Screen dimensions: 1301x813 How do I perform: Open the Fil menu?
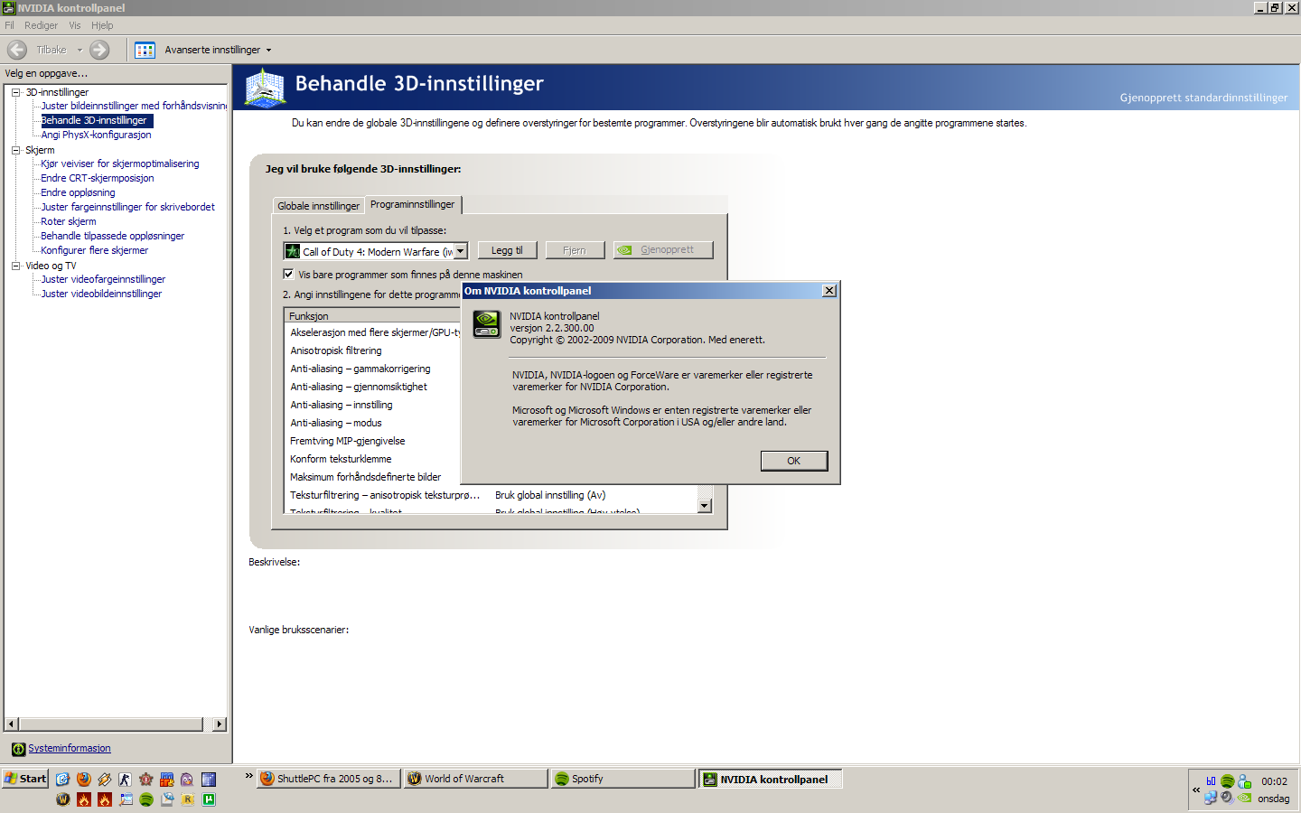pyautogui.click(x=10, y=25)
